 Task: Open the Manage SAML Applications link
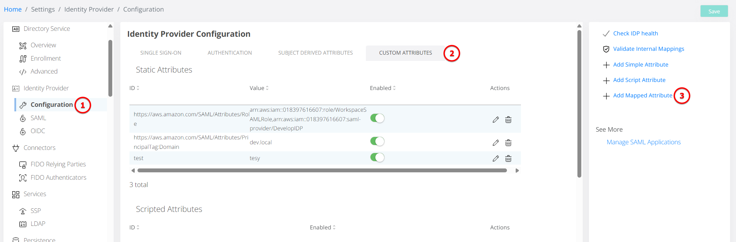click(643, 142)
